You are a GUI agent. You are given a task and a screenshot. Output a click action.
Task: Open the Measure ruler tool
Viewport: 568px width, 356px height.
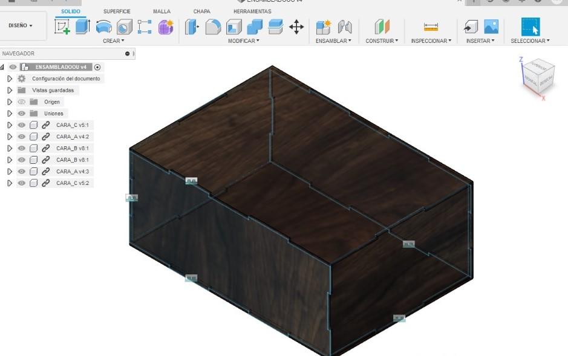click(x=431, y=27)
